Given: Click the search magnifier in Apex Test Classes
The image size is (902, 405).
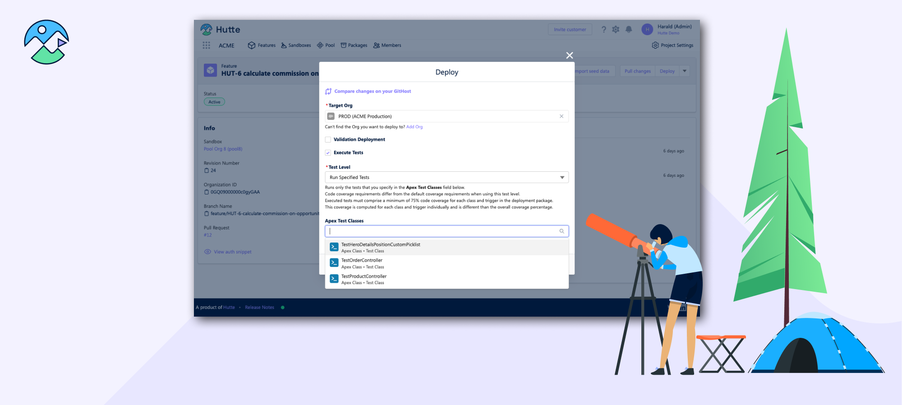Looking at the screenshot, I should click(562, 231).
